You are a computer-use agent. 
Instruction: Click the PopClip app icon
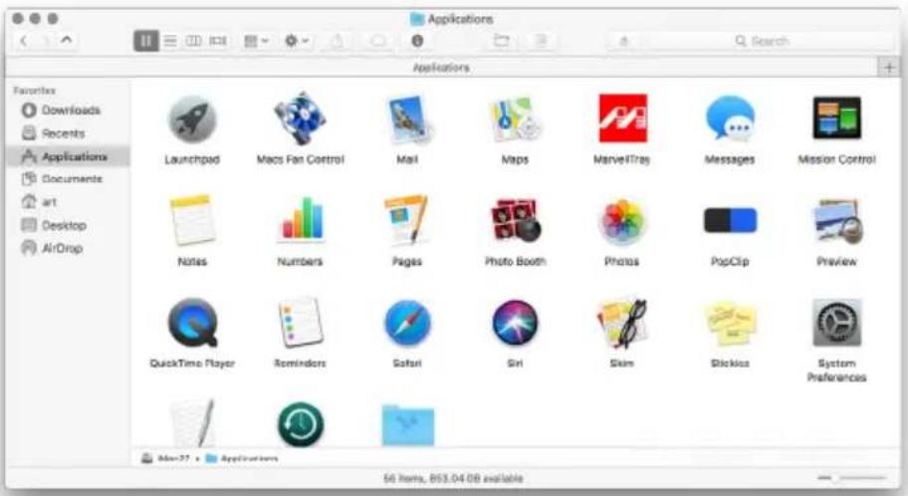730,221
